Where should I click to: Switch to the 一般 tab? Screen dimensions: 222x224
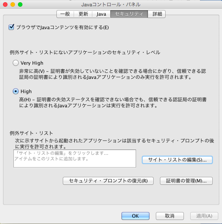65,14
